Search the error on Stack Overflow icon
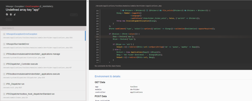This screenshot has height=101, width=252. 15,15
